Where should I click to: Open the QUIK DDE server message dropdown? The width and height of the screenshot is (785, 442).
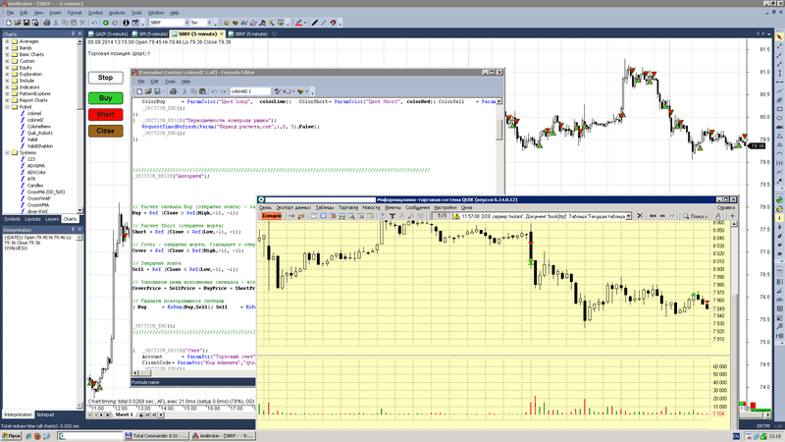click(x=629, y=216)
